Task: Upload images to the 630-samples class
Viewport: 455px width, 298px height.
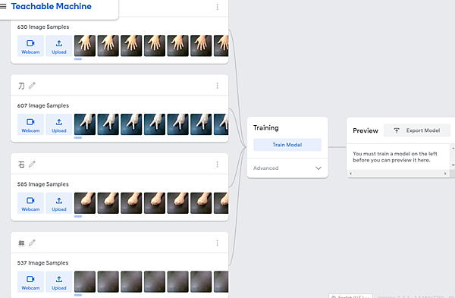Action: pos(59,45)
